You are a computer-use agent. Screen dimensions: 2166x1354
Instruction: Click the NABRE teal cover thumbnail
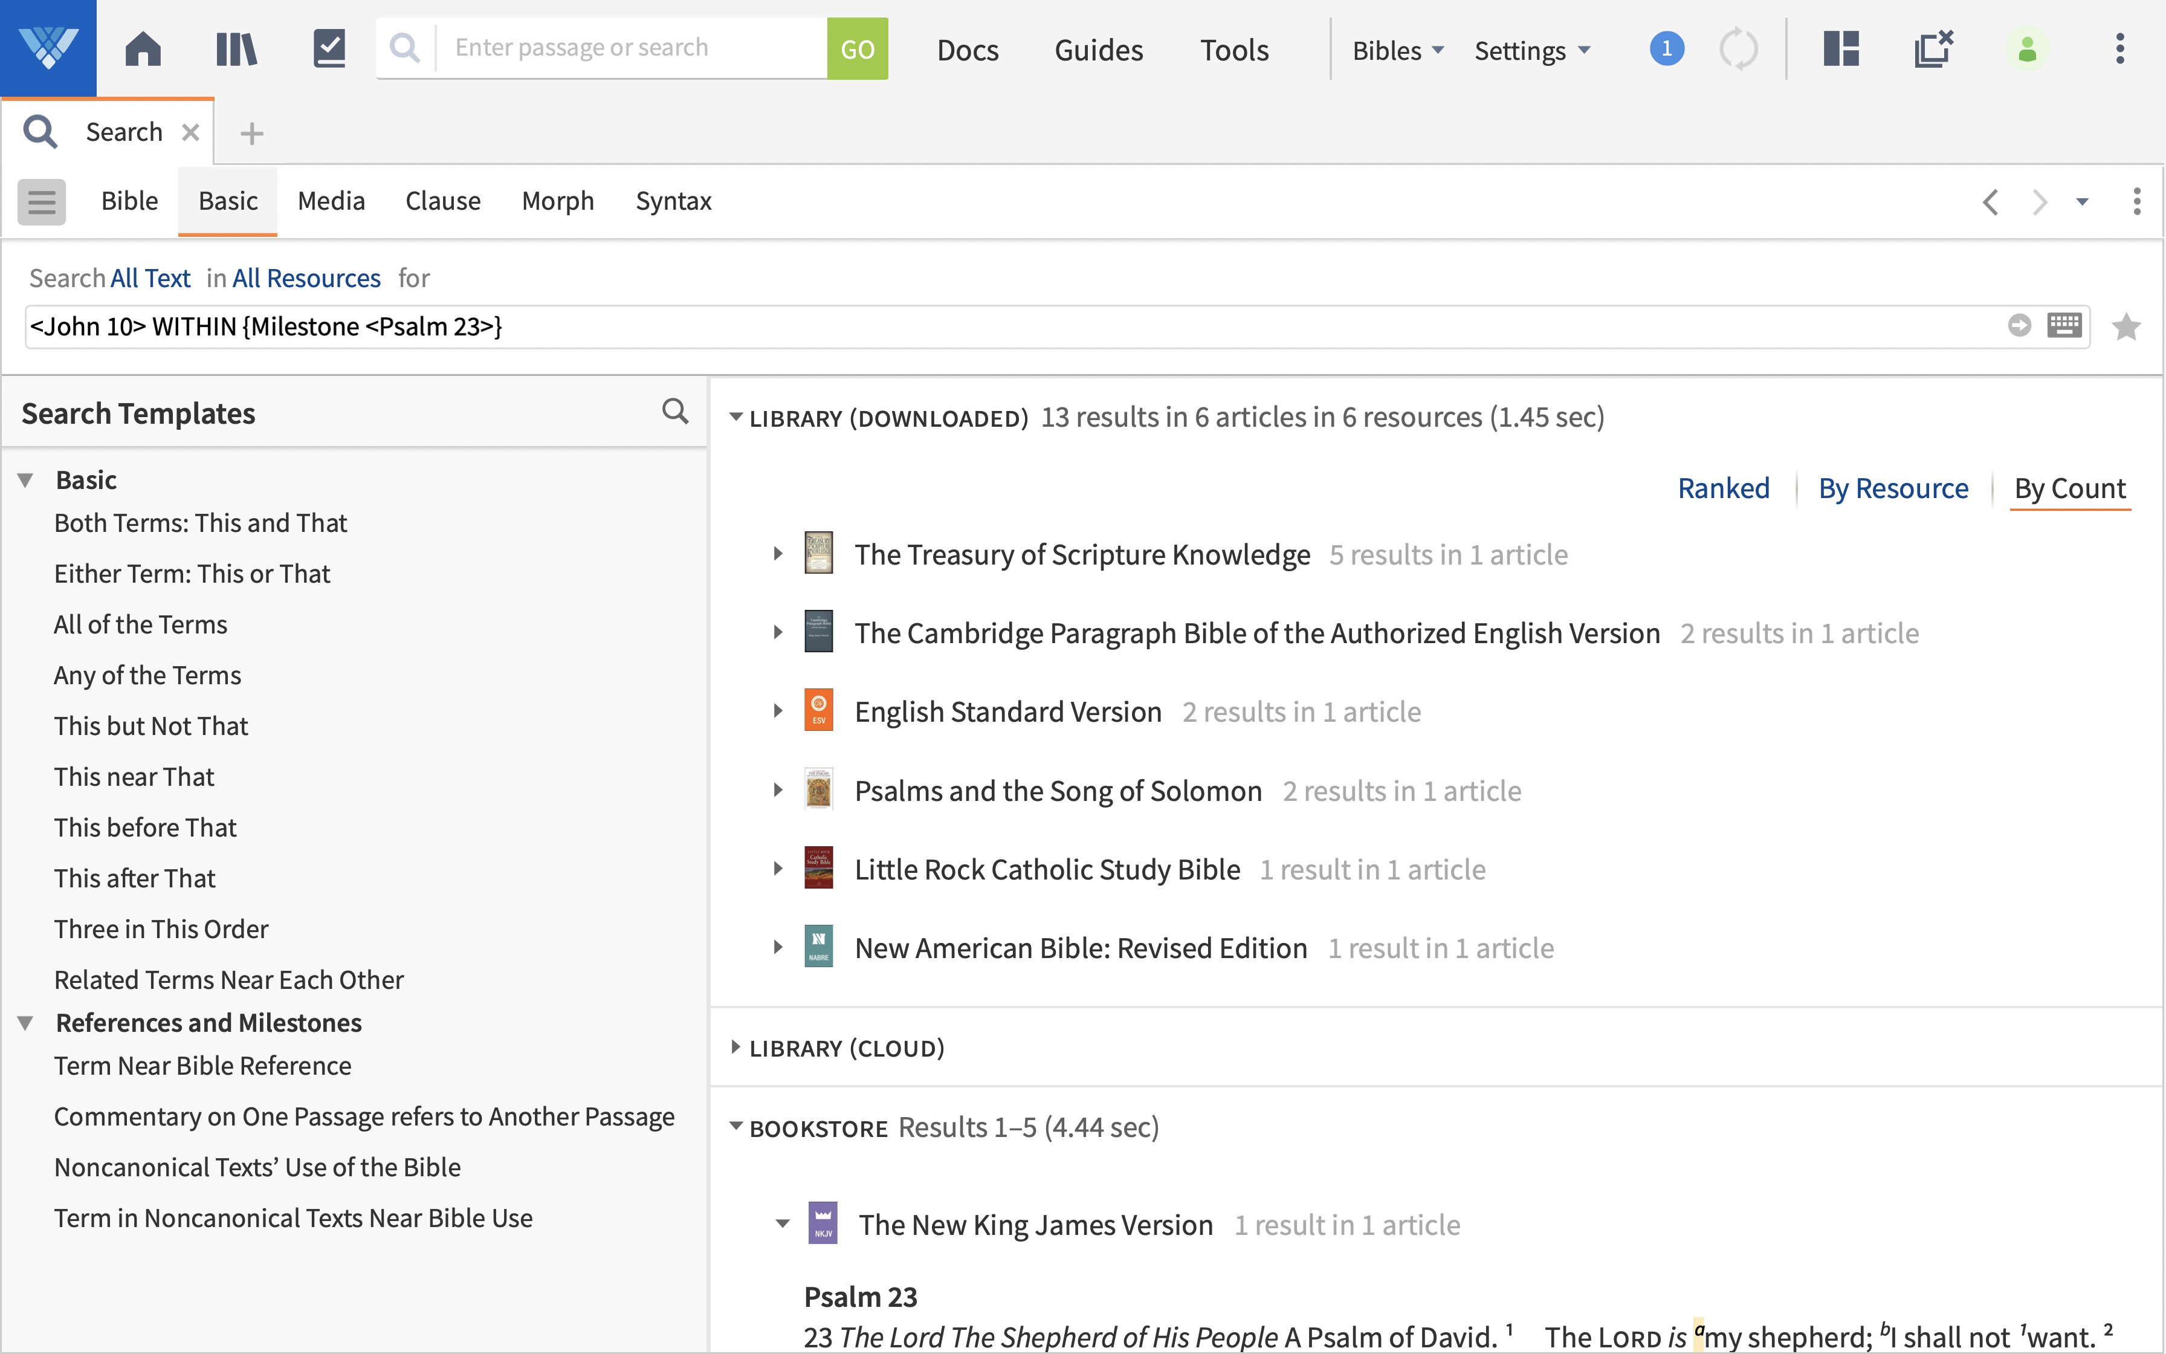point(818,947)
